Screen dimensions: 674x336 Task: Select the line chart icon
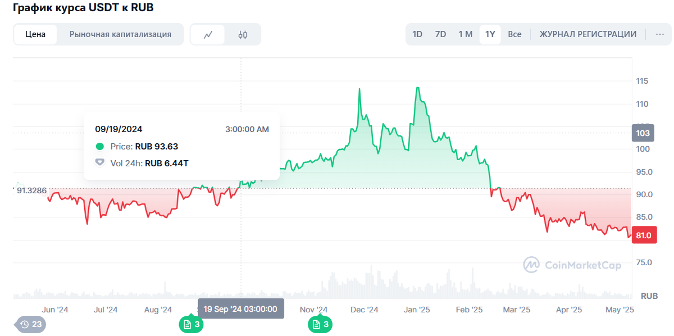tap(208, 34)
